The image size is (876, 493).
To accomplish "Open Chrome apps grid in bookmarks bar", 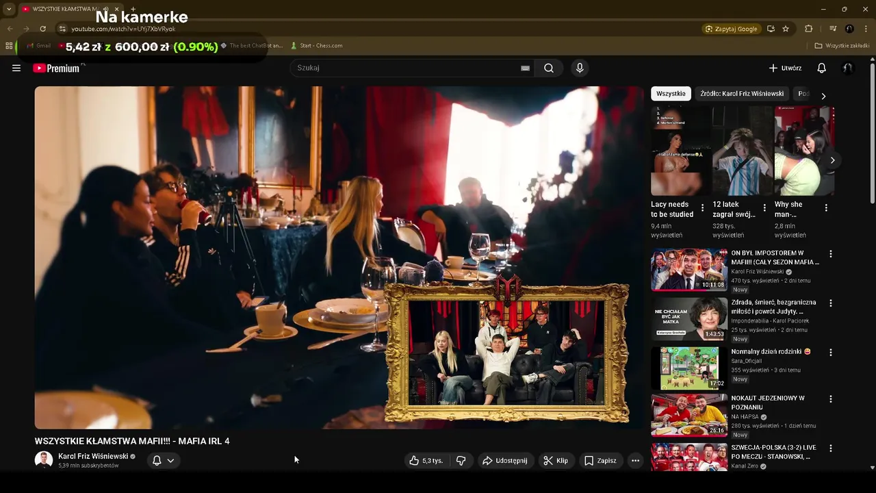I will pyautogui.click(x=9, y=46).
